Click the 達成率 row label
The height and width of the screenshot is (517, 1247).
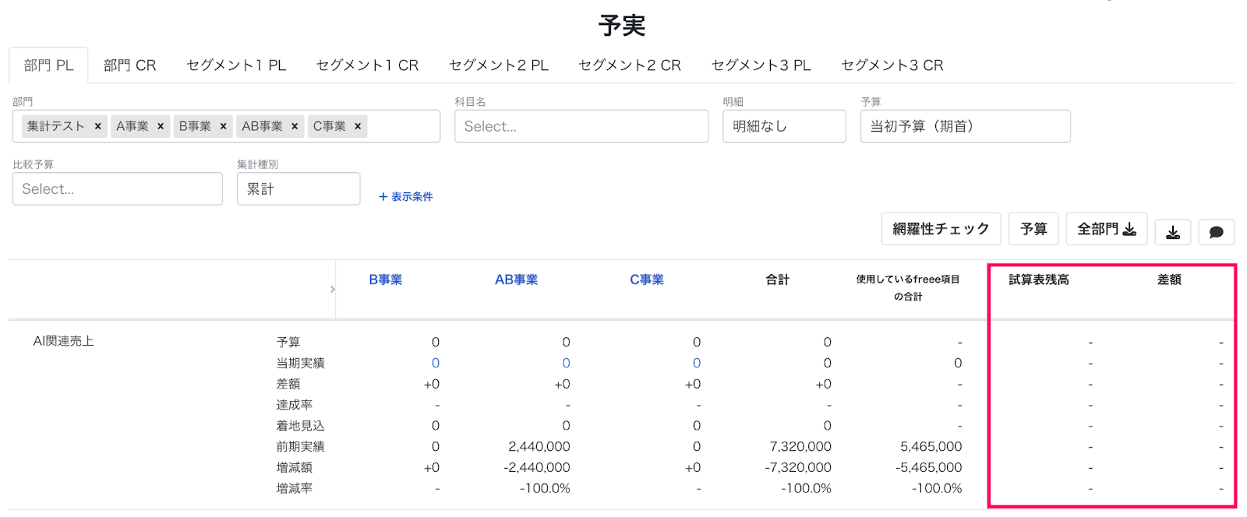[295, 405]
